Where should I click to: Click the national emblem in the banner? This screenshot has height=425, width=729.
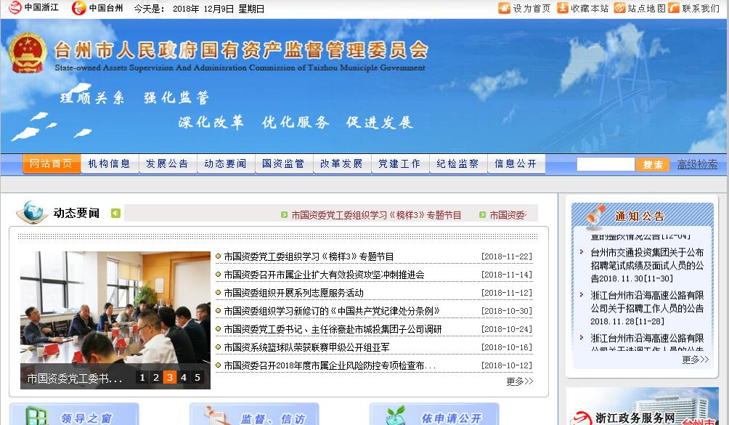28,53
